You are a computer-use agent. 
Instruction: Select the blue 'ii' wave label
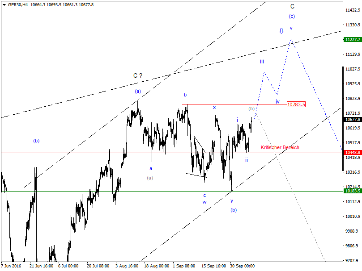[x=247, y=160]
